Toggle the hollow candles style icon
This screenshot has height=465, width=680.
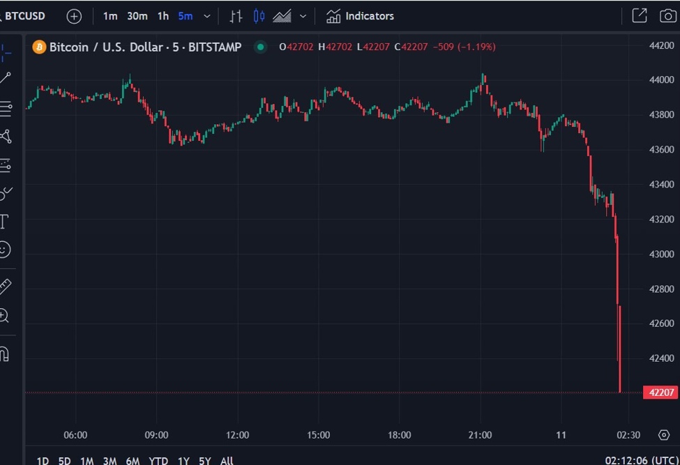(259, 16)
